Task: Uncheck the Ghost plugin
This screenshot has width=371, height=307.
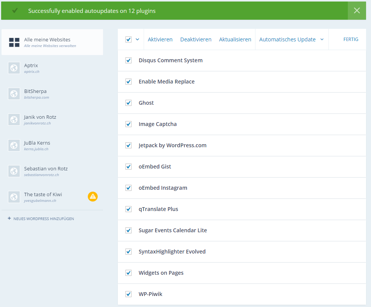Action: pos(128,103)
